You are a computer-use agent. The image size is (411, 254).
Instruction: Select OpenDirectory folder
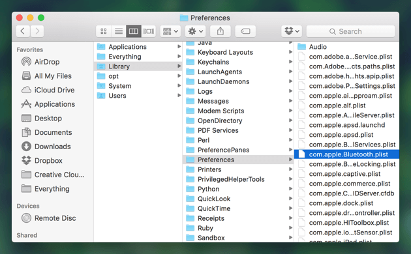click(238, 120)
